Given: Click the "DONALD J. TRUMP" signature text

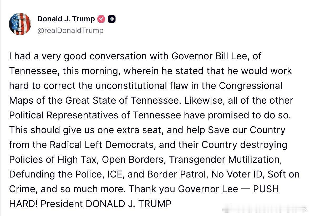Looking at the screenshot, I should tap(129, 204).
